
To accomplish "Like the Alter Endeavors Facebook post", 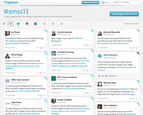I will 101,76.
